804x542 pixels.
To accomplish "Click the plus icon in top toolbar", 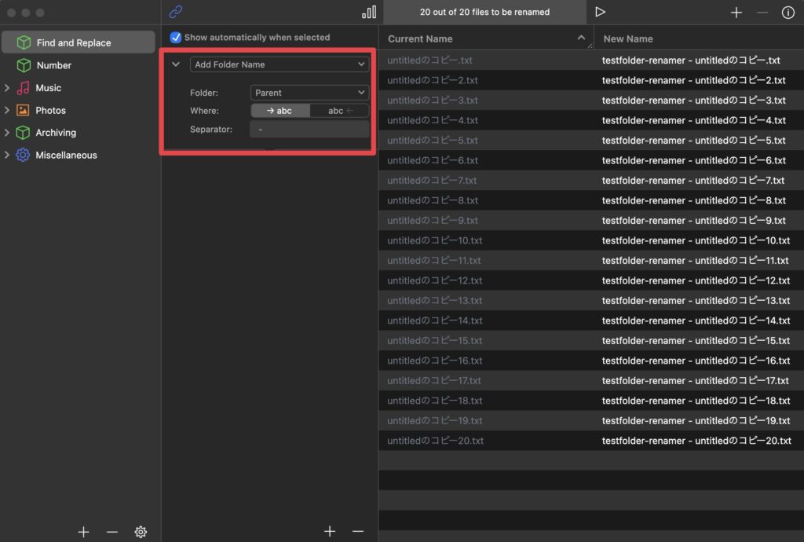I will (736, 13).
